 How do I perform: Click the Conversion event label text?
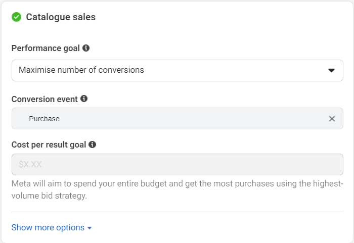coord(45,99)
